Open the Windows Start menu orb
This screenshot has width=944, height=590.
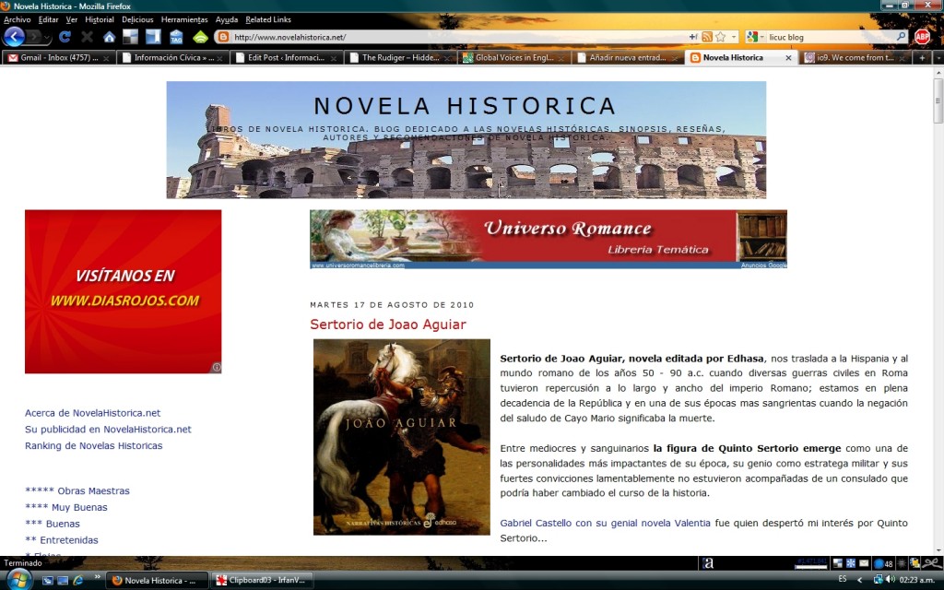point(18,579)
